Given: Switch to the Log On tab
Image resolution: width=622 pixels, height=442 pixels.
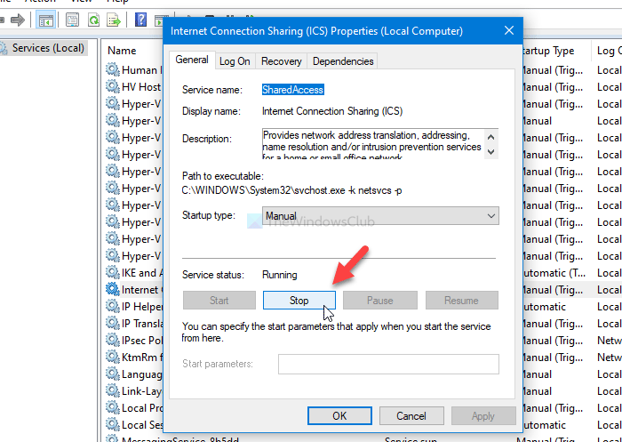Looking at the screenshot, I should [x=235, y=60].
